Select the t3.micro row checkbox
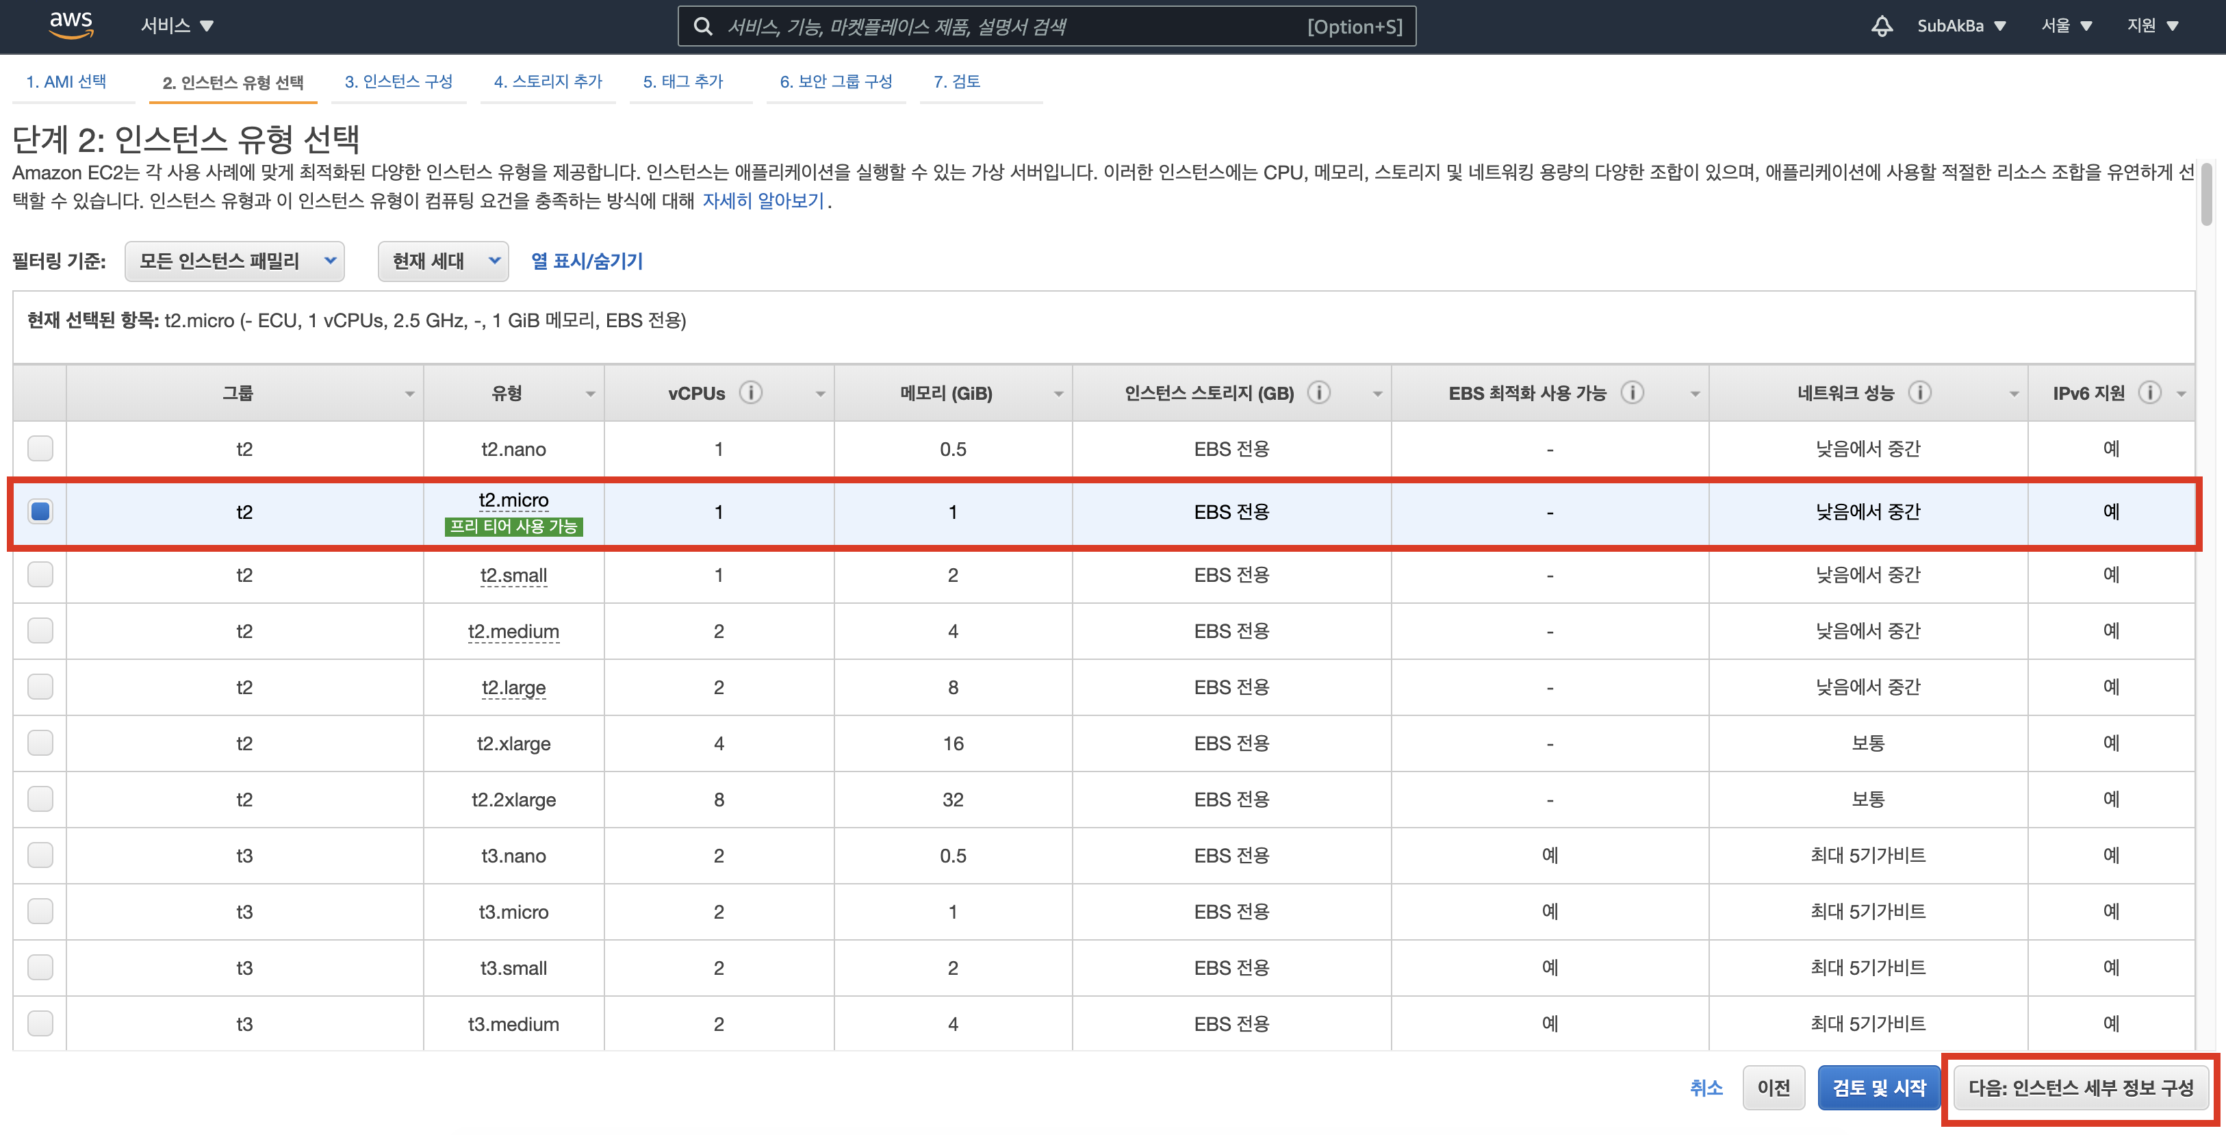 pos(40,910)
